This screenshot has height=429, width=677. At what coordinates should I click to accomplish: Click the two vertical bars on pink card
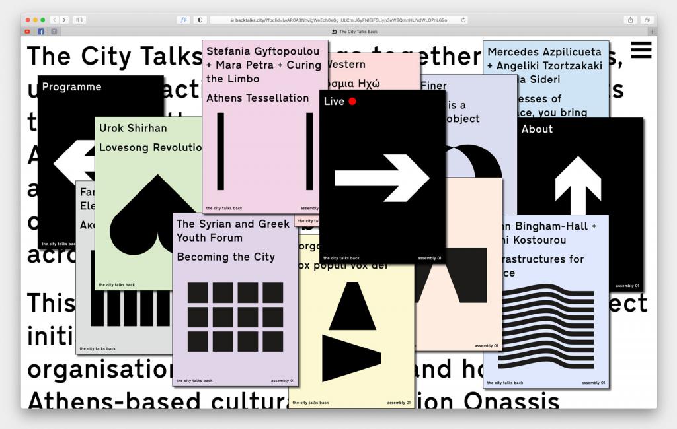pos(265,151)
